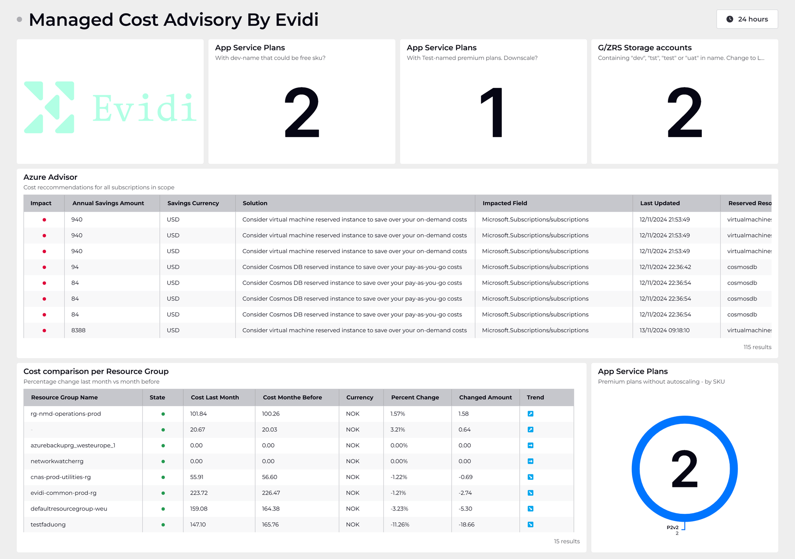Click gray status dot beside dashboard title
795x559 pixels.
pos(19,19)
